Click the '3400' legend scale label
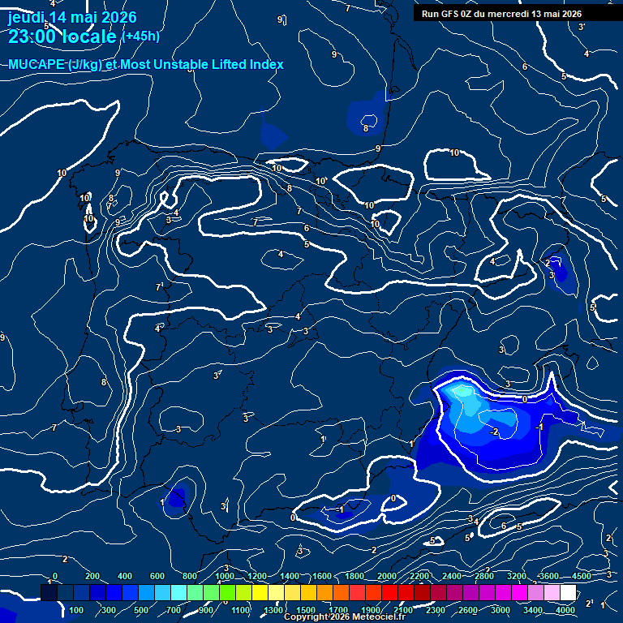Viewport: 623px width, 623px height. (532, 610)
